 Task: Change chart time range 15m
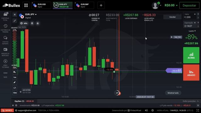click(15, 93)
